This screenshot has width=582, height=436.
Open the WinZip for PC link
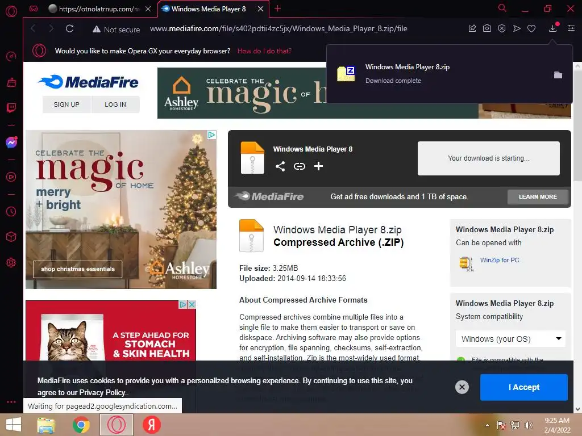click(500, 260)
